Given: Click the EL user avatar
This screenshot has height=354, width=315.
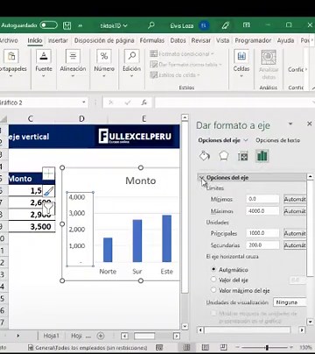Looking at the screenshot, I should point(204,25).
